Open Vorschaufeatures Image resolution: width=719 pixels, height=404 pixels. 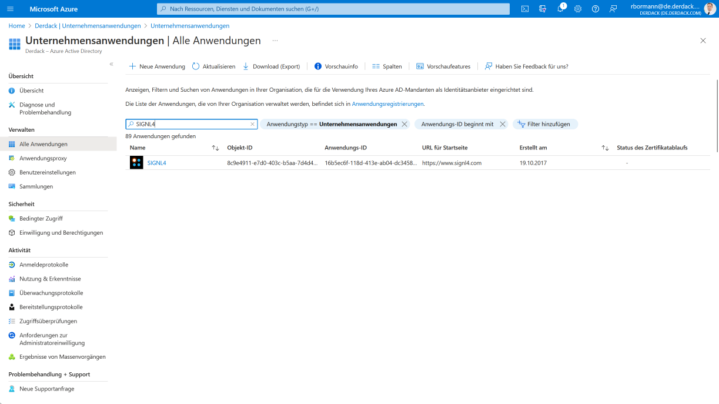tap(443, 66)
